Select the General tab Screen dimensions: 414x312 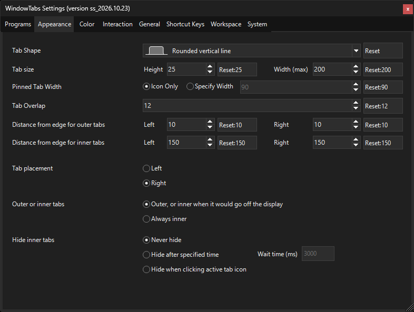click(x=150, y=24)
